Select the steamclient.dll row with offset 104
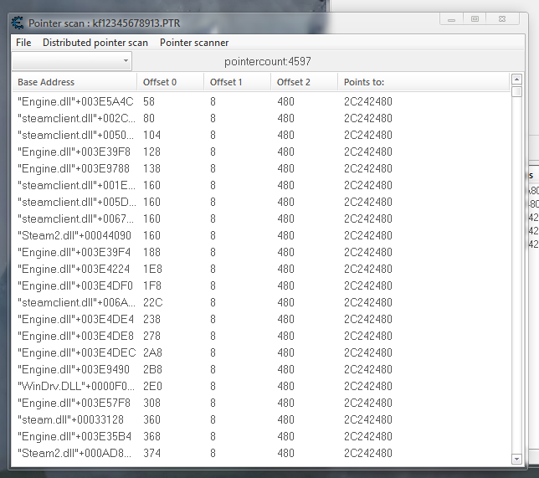This screenshot has height=478, width=539. pyautogui.click(x=261, y=135)
